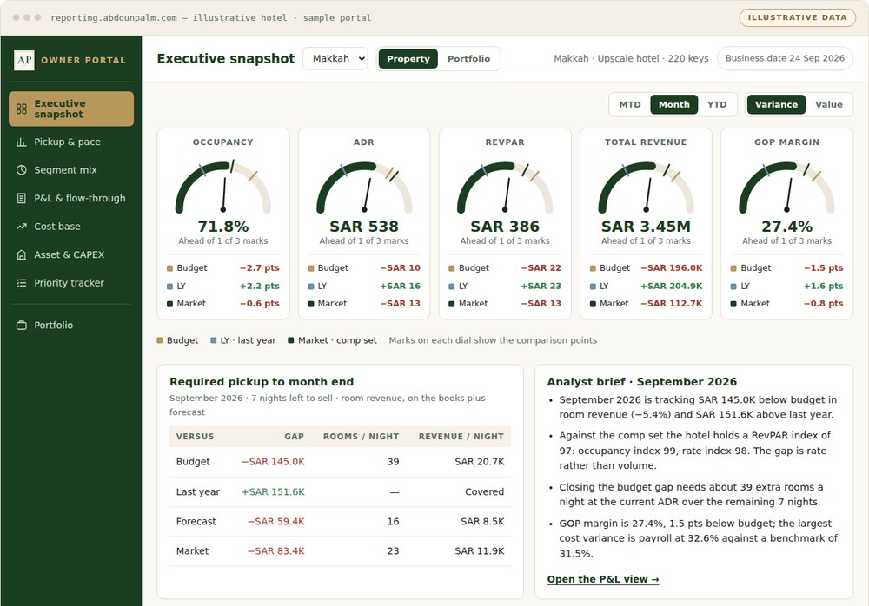This screenshot has width=869, height=606.
Task: Click GOP Margin LY +1.6 pts variance
Action: (x=823, y=287)
